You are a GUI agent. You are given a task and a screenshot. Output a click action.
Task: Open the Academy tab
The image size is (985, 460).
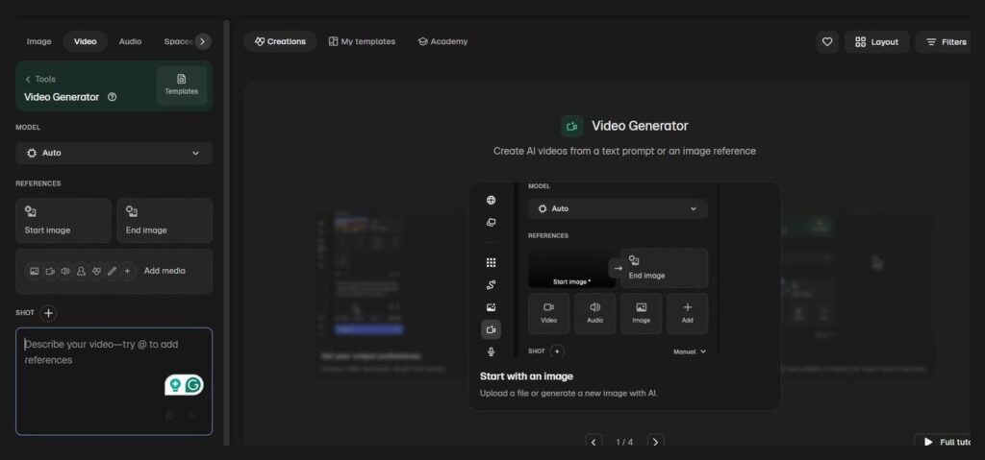coord(442,41)
